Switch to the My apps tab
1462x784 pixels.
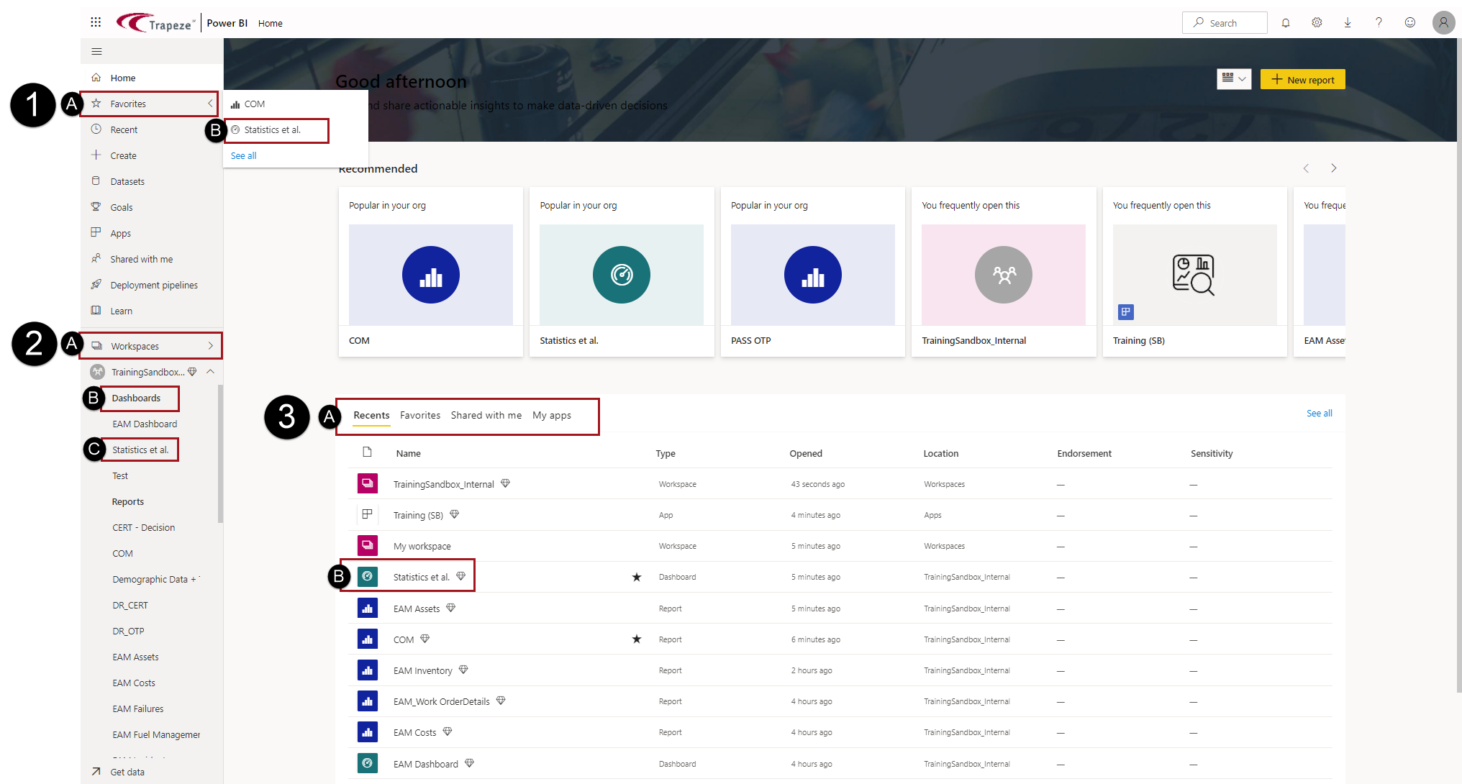tap(551, 416)
